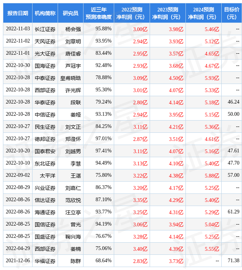Screen dimensions: 242x270
Task: Click researcher name 皇甫晓晗
Action: coord(71,78)
